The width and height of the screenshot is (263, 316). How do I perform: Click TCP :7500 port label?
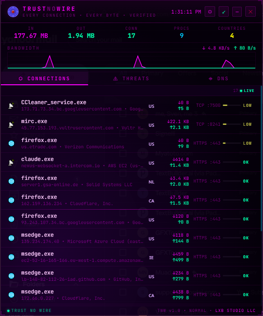click(x=208, y=105)
